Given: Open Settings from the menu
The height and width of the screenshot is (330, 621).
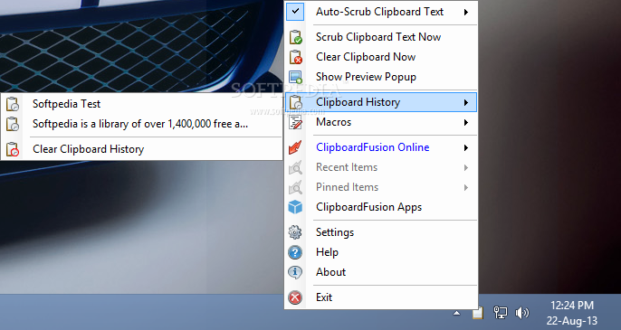Looking at the screenshot, I should (x=335, y=232).
